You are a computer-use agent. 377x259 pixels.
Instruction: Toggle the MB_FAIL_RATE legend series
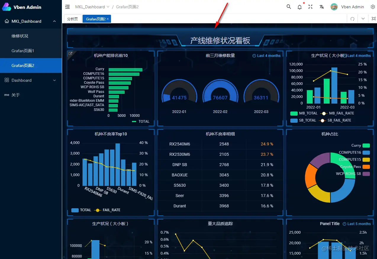(338, 113)
